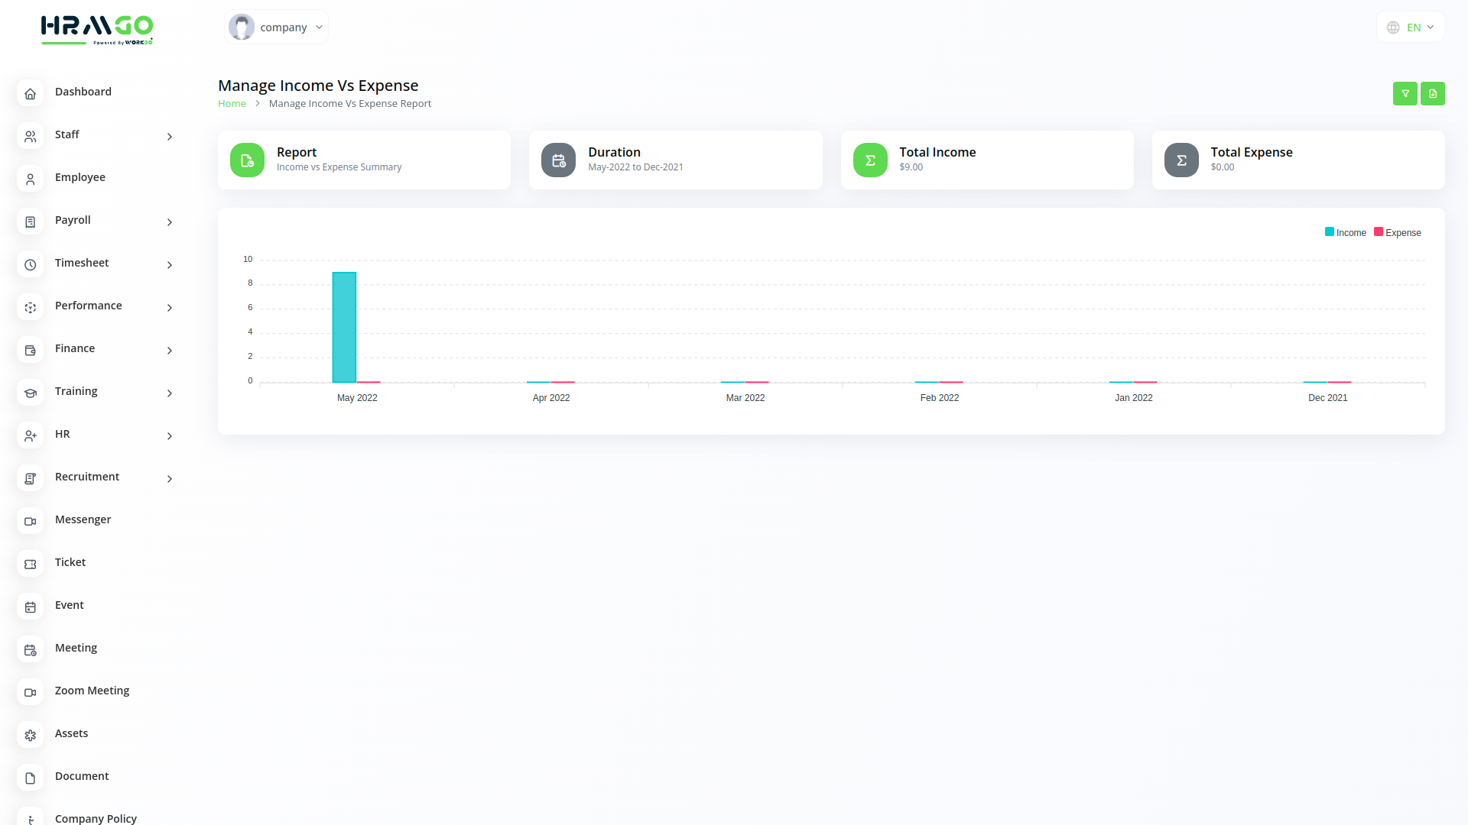The width and height of the screenshot is (1468, 825).
Task: Click the May 2022 income bar
Action: point(344,327)
